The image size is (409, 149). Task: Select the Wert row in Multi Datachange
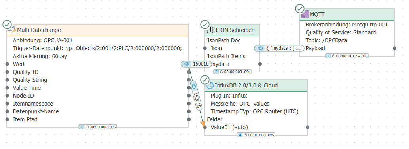coord(98,64)
